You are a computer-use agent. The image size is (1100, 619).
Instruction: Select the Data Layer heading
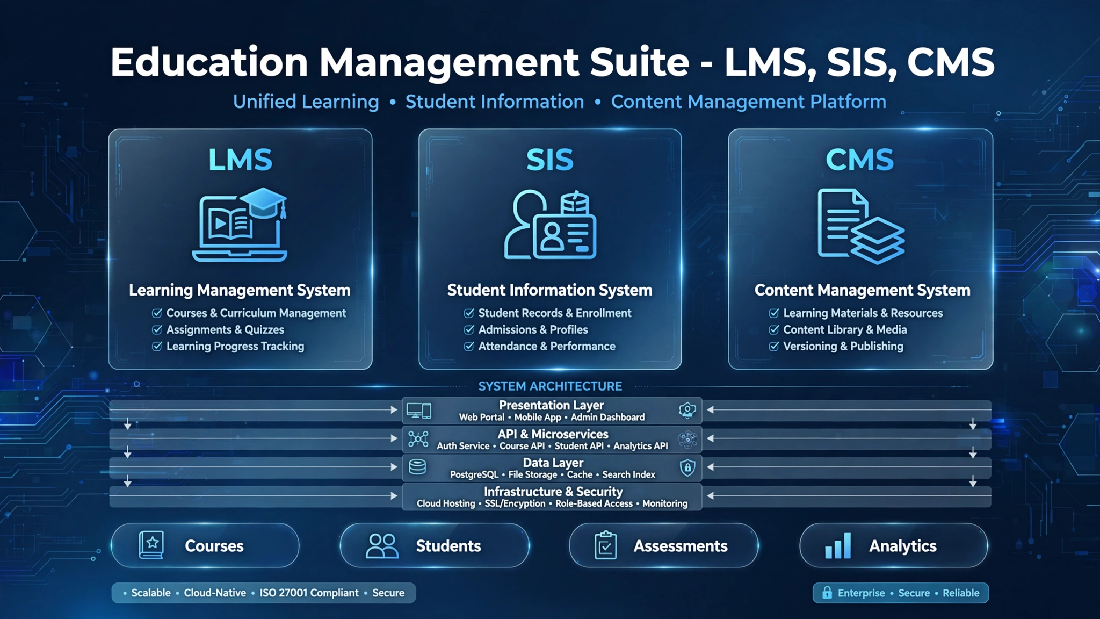(x=553, y=463)
